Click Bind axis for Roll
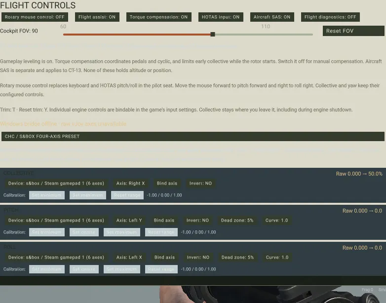 coord(165,257)
